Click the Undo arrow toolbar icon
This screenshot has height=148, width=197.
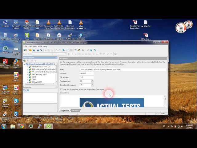(x=56, y=50)
